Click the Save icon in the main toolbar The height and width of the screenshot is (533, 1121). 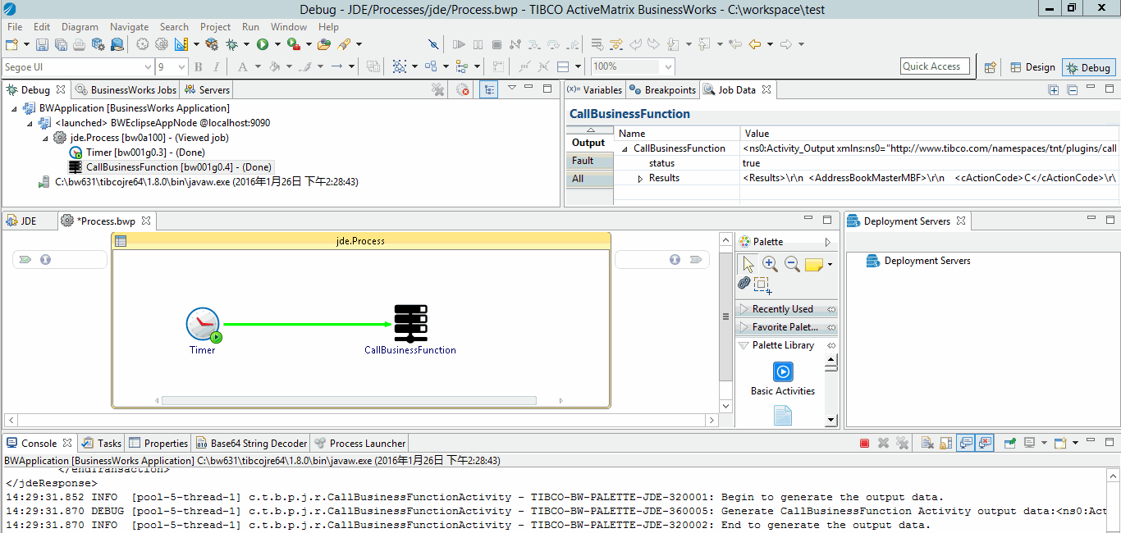pyautogui.click(x=41, y=44)
